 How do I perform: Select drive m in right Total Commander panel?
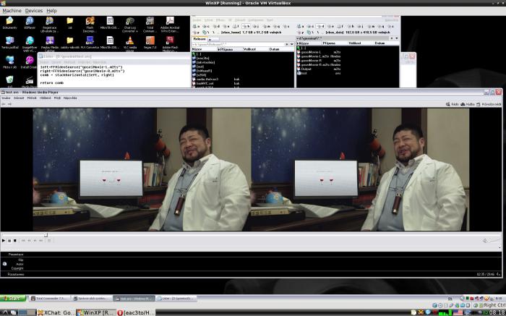point(371,27)
